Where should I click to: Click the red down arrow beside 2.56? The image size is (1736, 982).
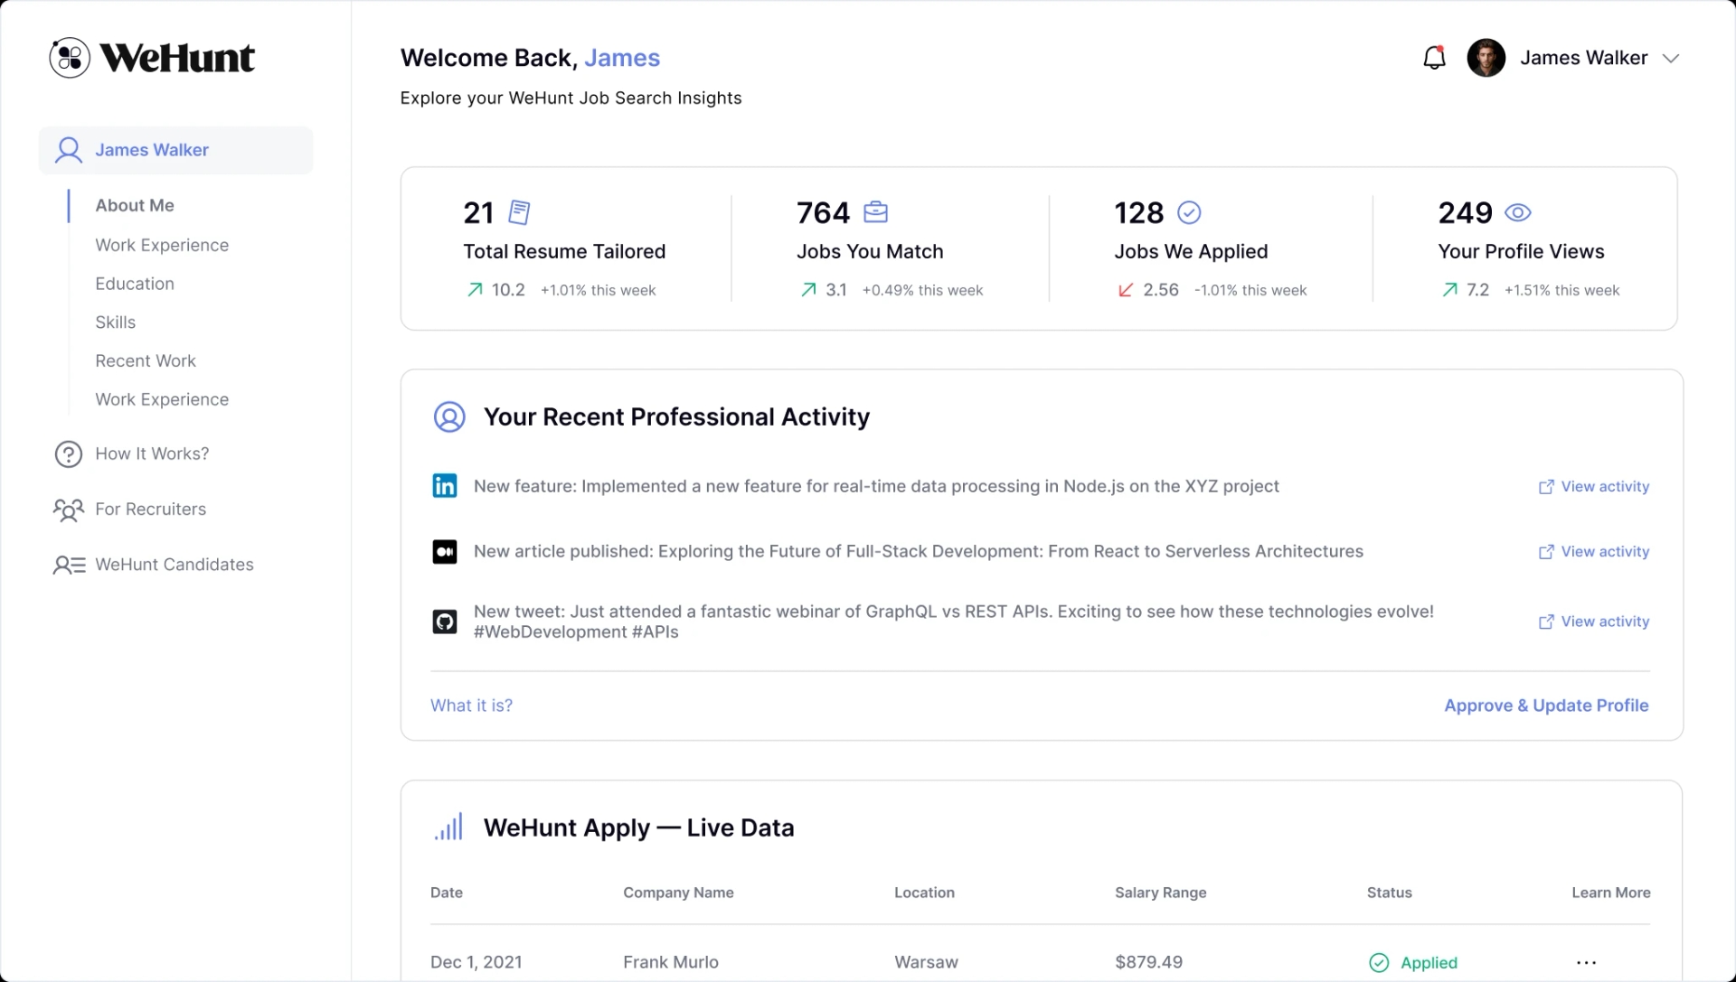pos(1126,290)
